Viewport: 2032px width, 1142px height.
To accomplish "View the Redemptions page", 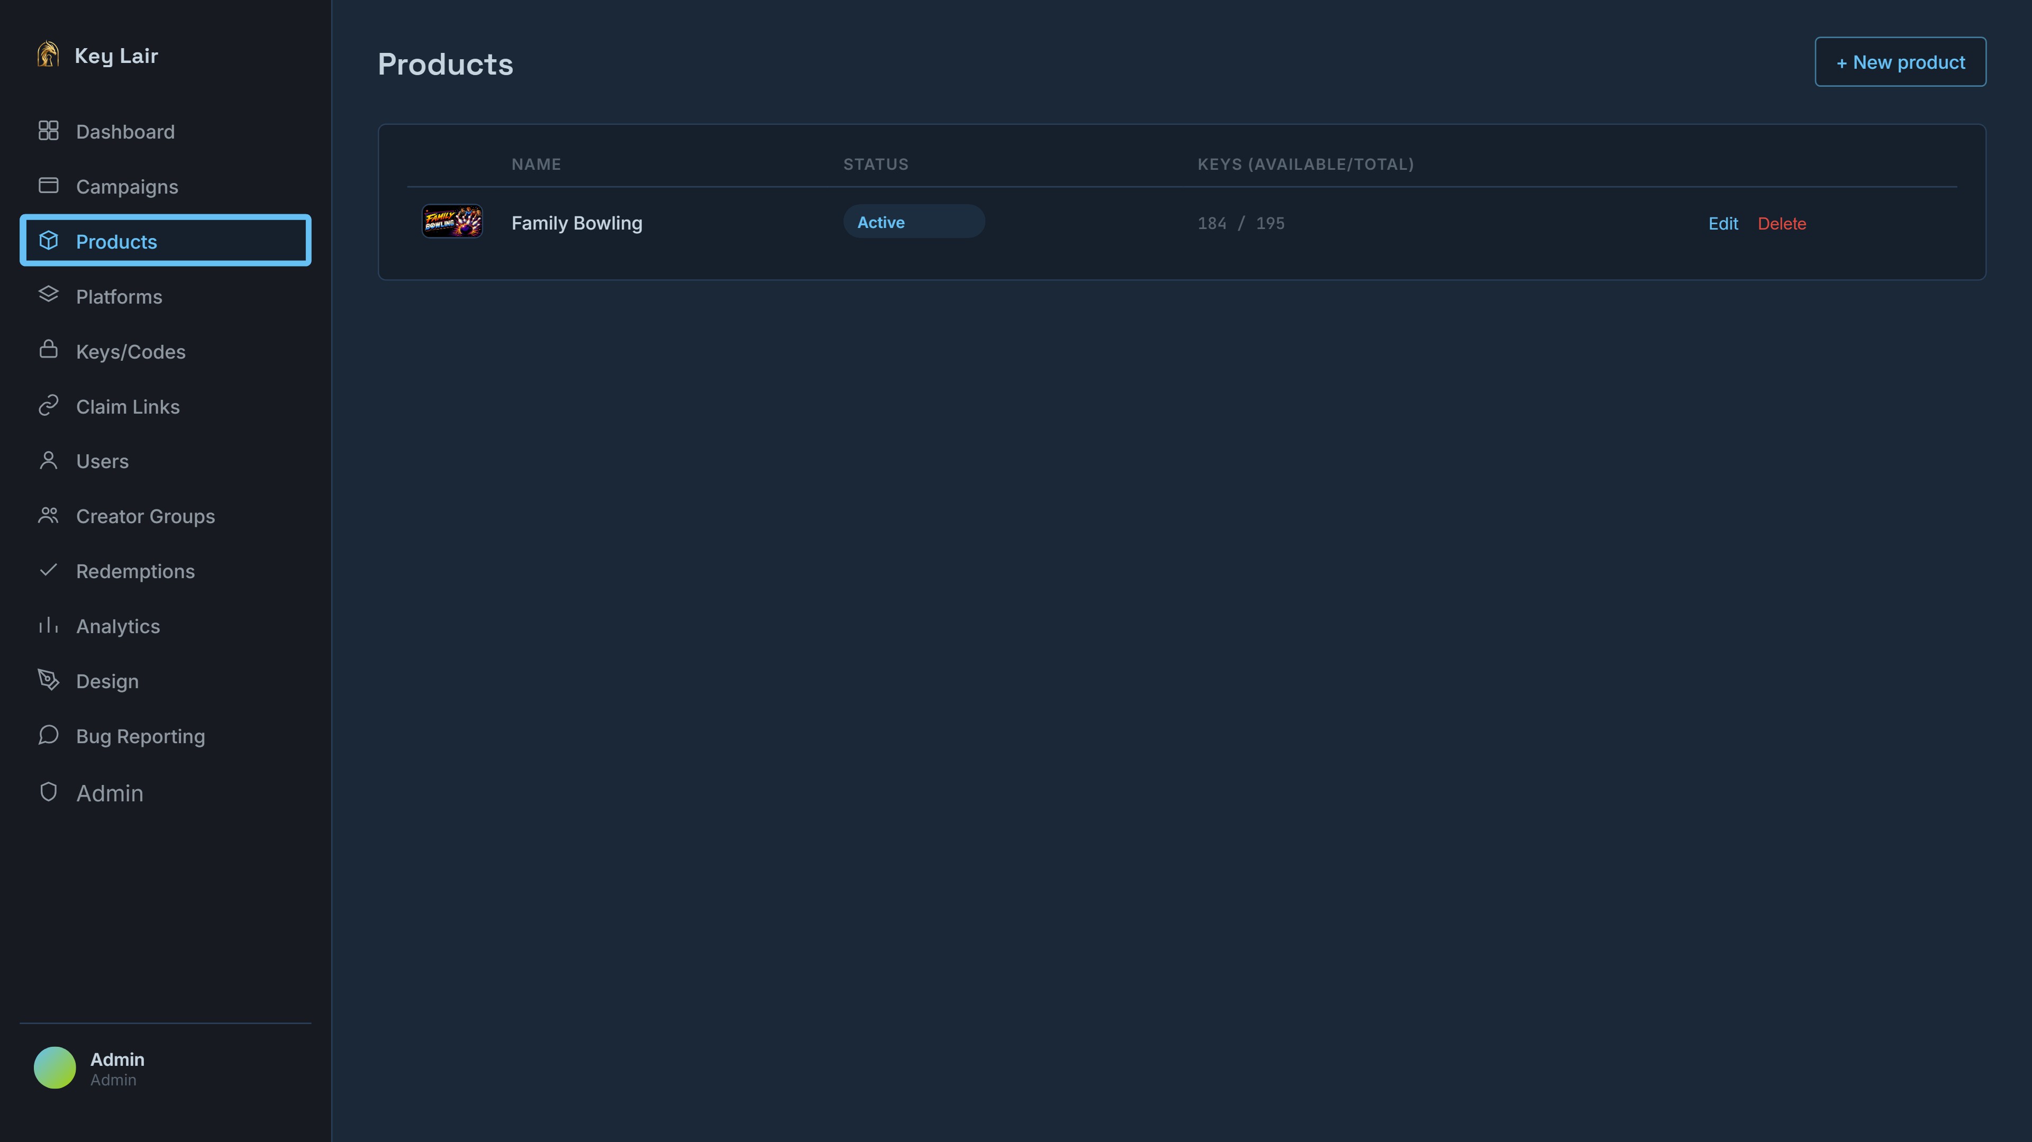I will click(x=135, y=572).
